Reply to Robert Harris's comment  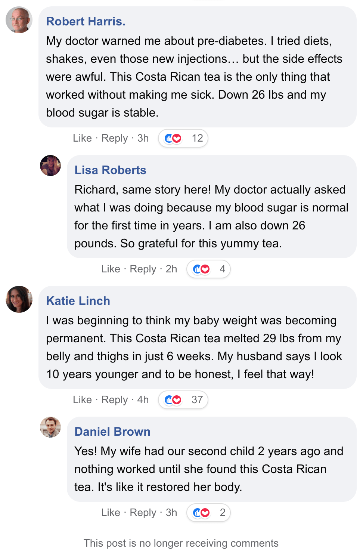click(115, 138)
